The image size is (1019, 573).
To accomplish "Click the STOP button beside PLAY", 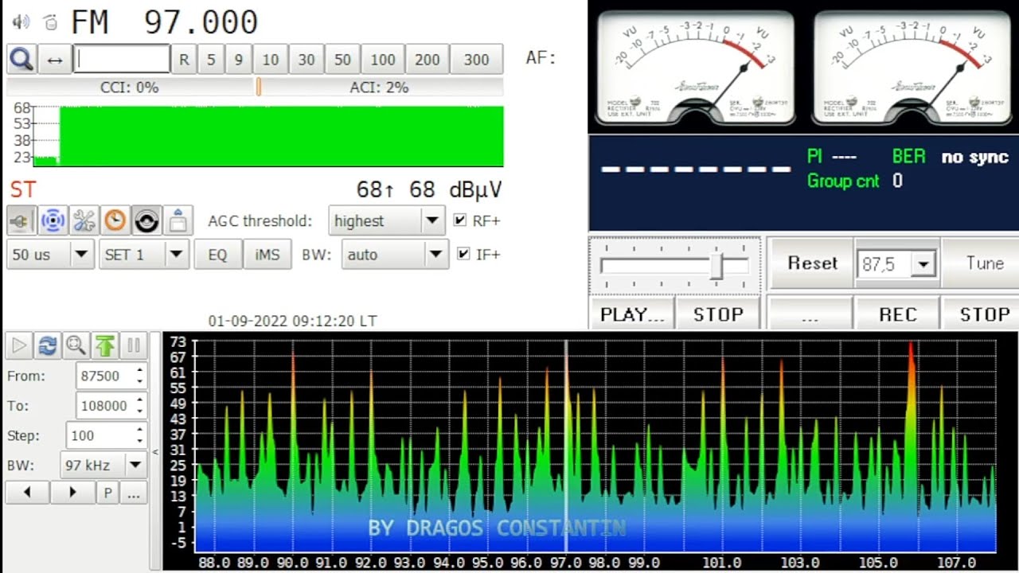I will pyautogui.click(x=718, y=314).
